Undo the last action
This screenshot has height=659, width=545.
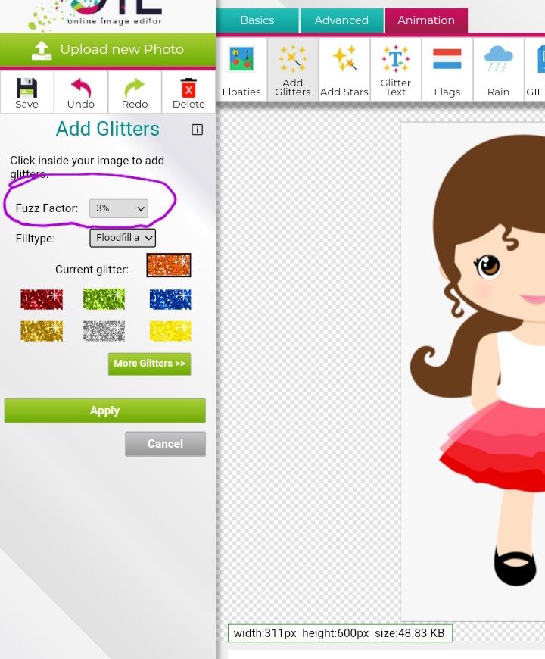point(81,92)
